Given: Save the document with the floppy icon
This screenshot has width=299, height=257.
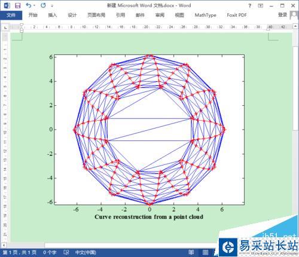Looking at the screenshot, I should (x=18, y=5).
